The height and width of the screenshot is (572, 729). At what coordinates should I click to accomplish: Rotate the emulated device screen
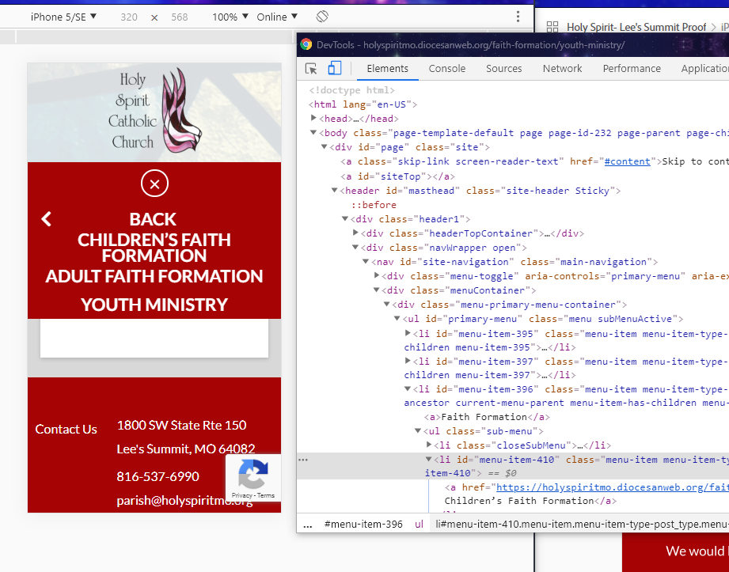click(322, 17)
